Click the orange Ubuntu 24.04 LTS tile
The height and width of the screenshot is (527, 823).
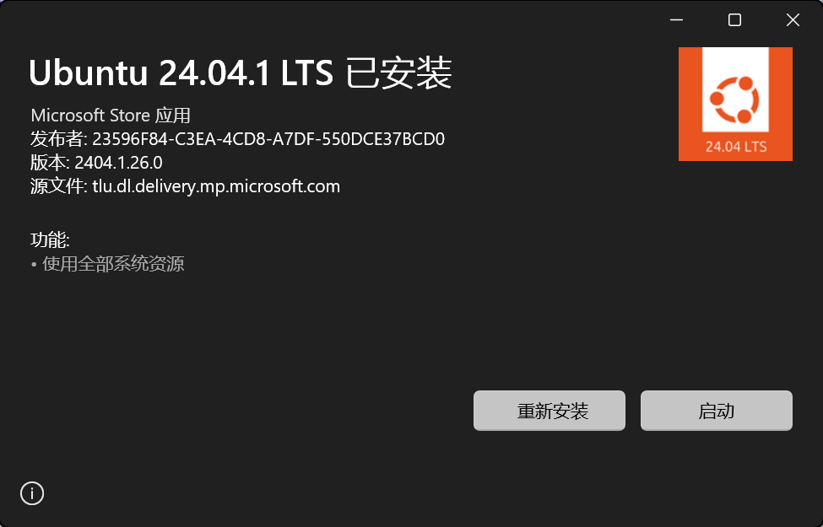tap(735, 104)
